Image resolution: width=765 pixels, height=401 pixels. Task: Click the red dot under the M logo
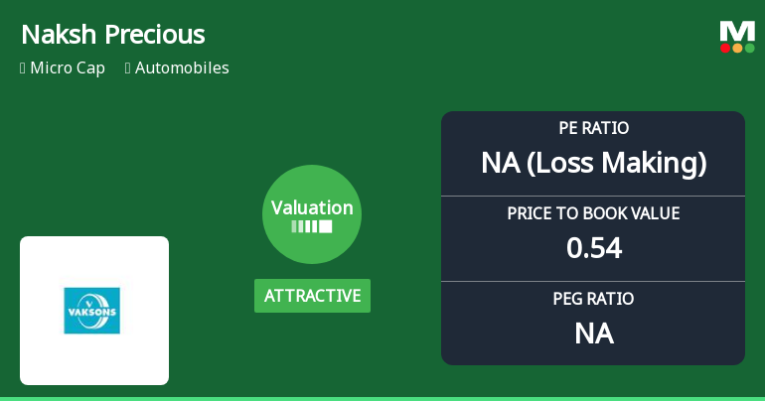pyautogui.click(x=726, y=48)
